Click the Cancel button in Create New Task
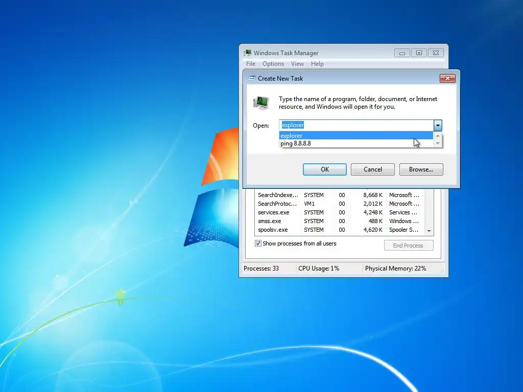523x392 pixels. point(372,169)
